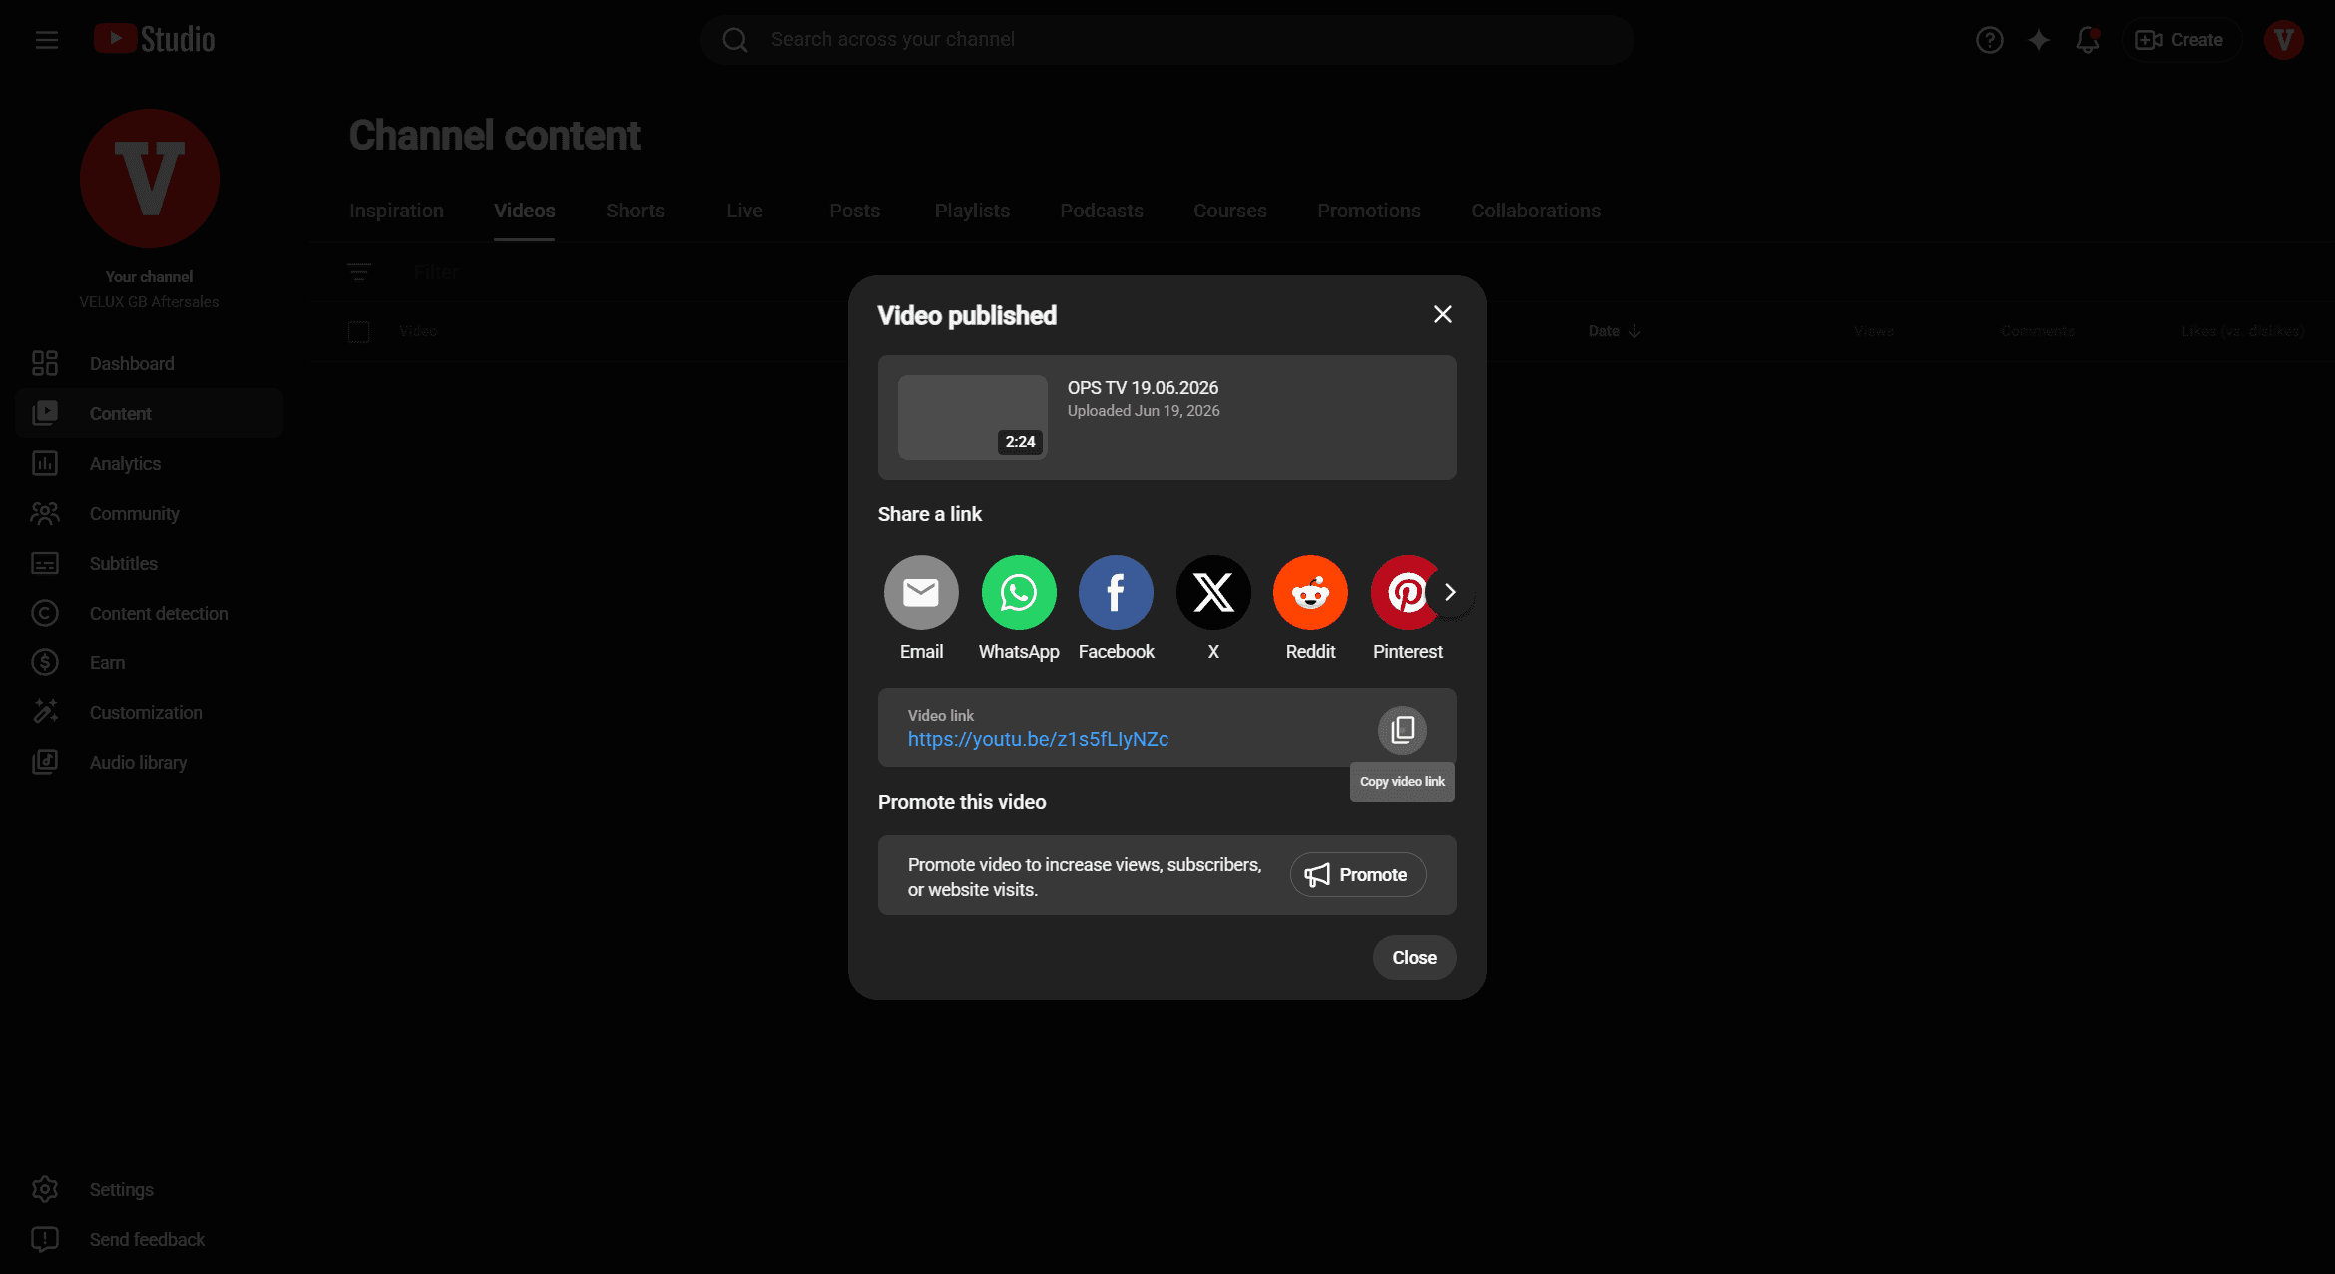Switch to the Promotions tab

pos(1368,211)
